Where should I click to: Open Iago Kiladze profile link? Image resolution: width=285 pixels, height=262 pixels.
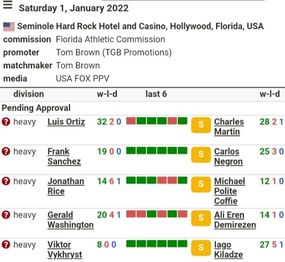pos(229,249)
